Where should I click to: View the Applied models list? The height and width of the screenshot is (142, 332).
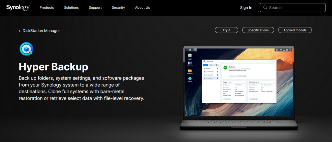tap(295, 30)
